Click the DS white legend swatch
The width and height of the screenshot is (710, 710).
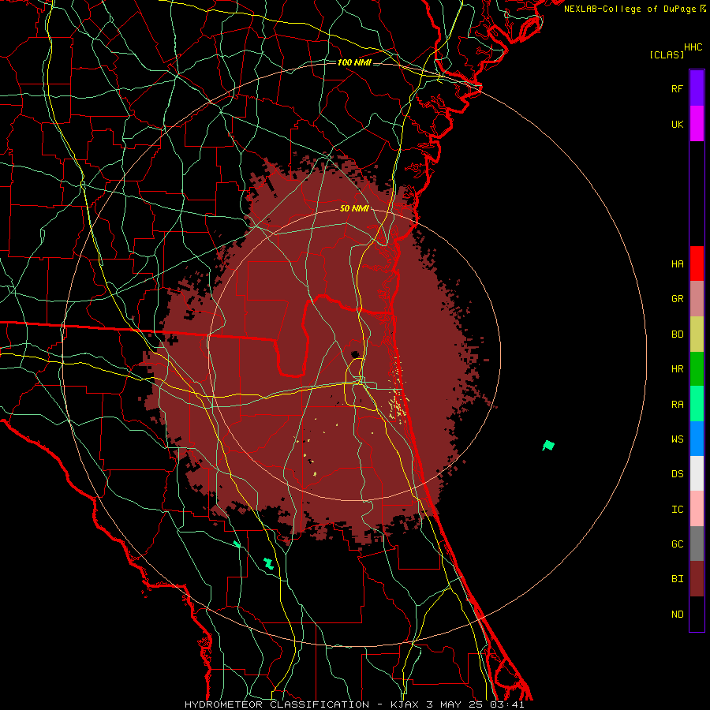click(697, 473)
